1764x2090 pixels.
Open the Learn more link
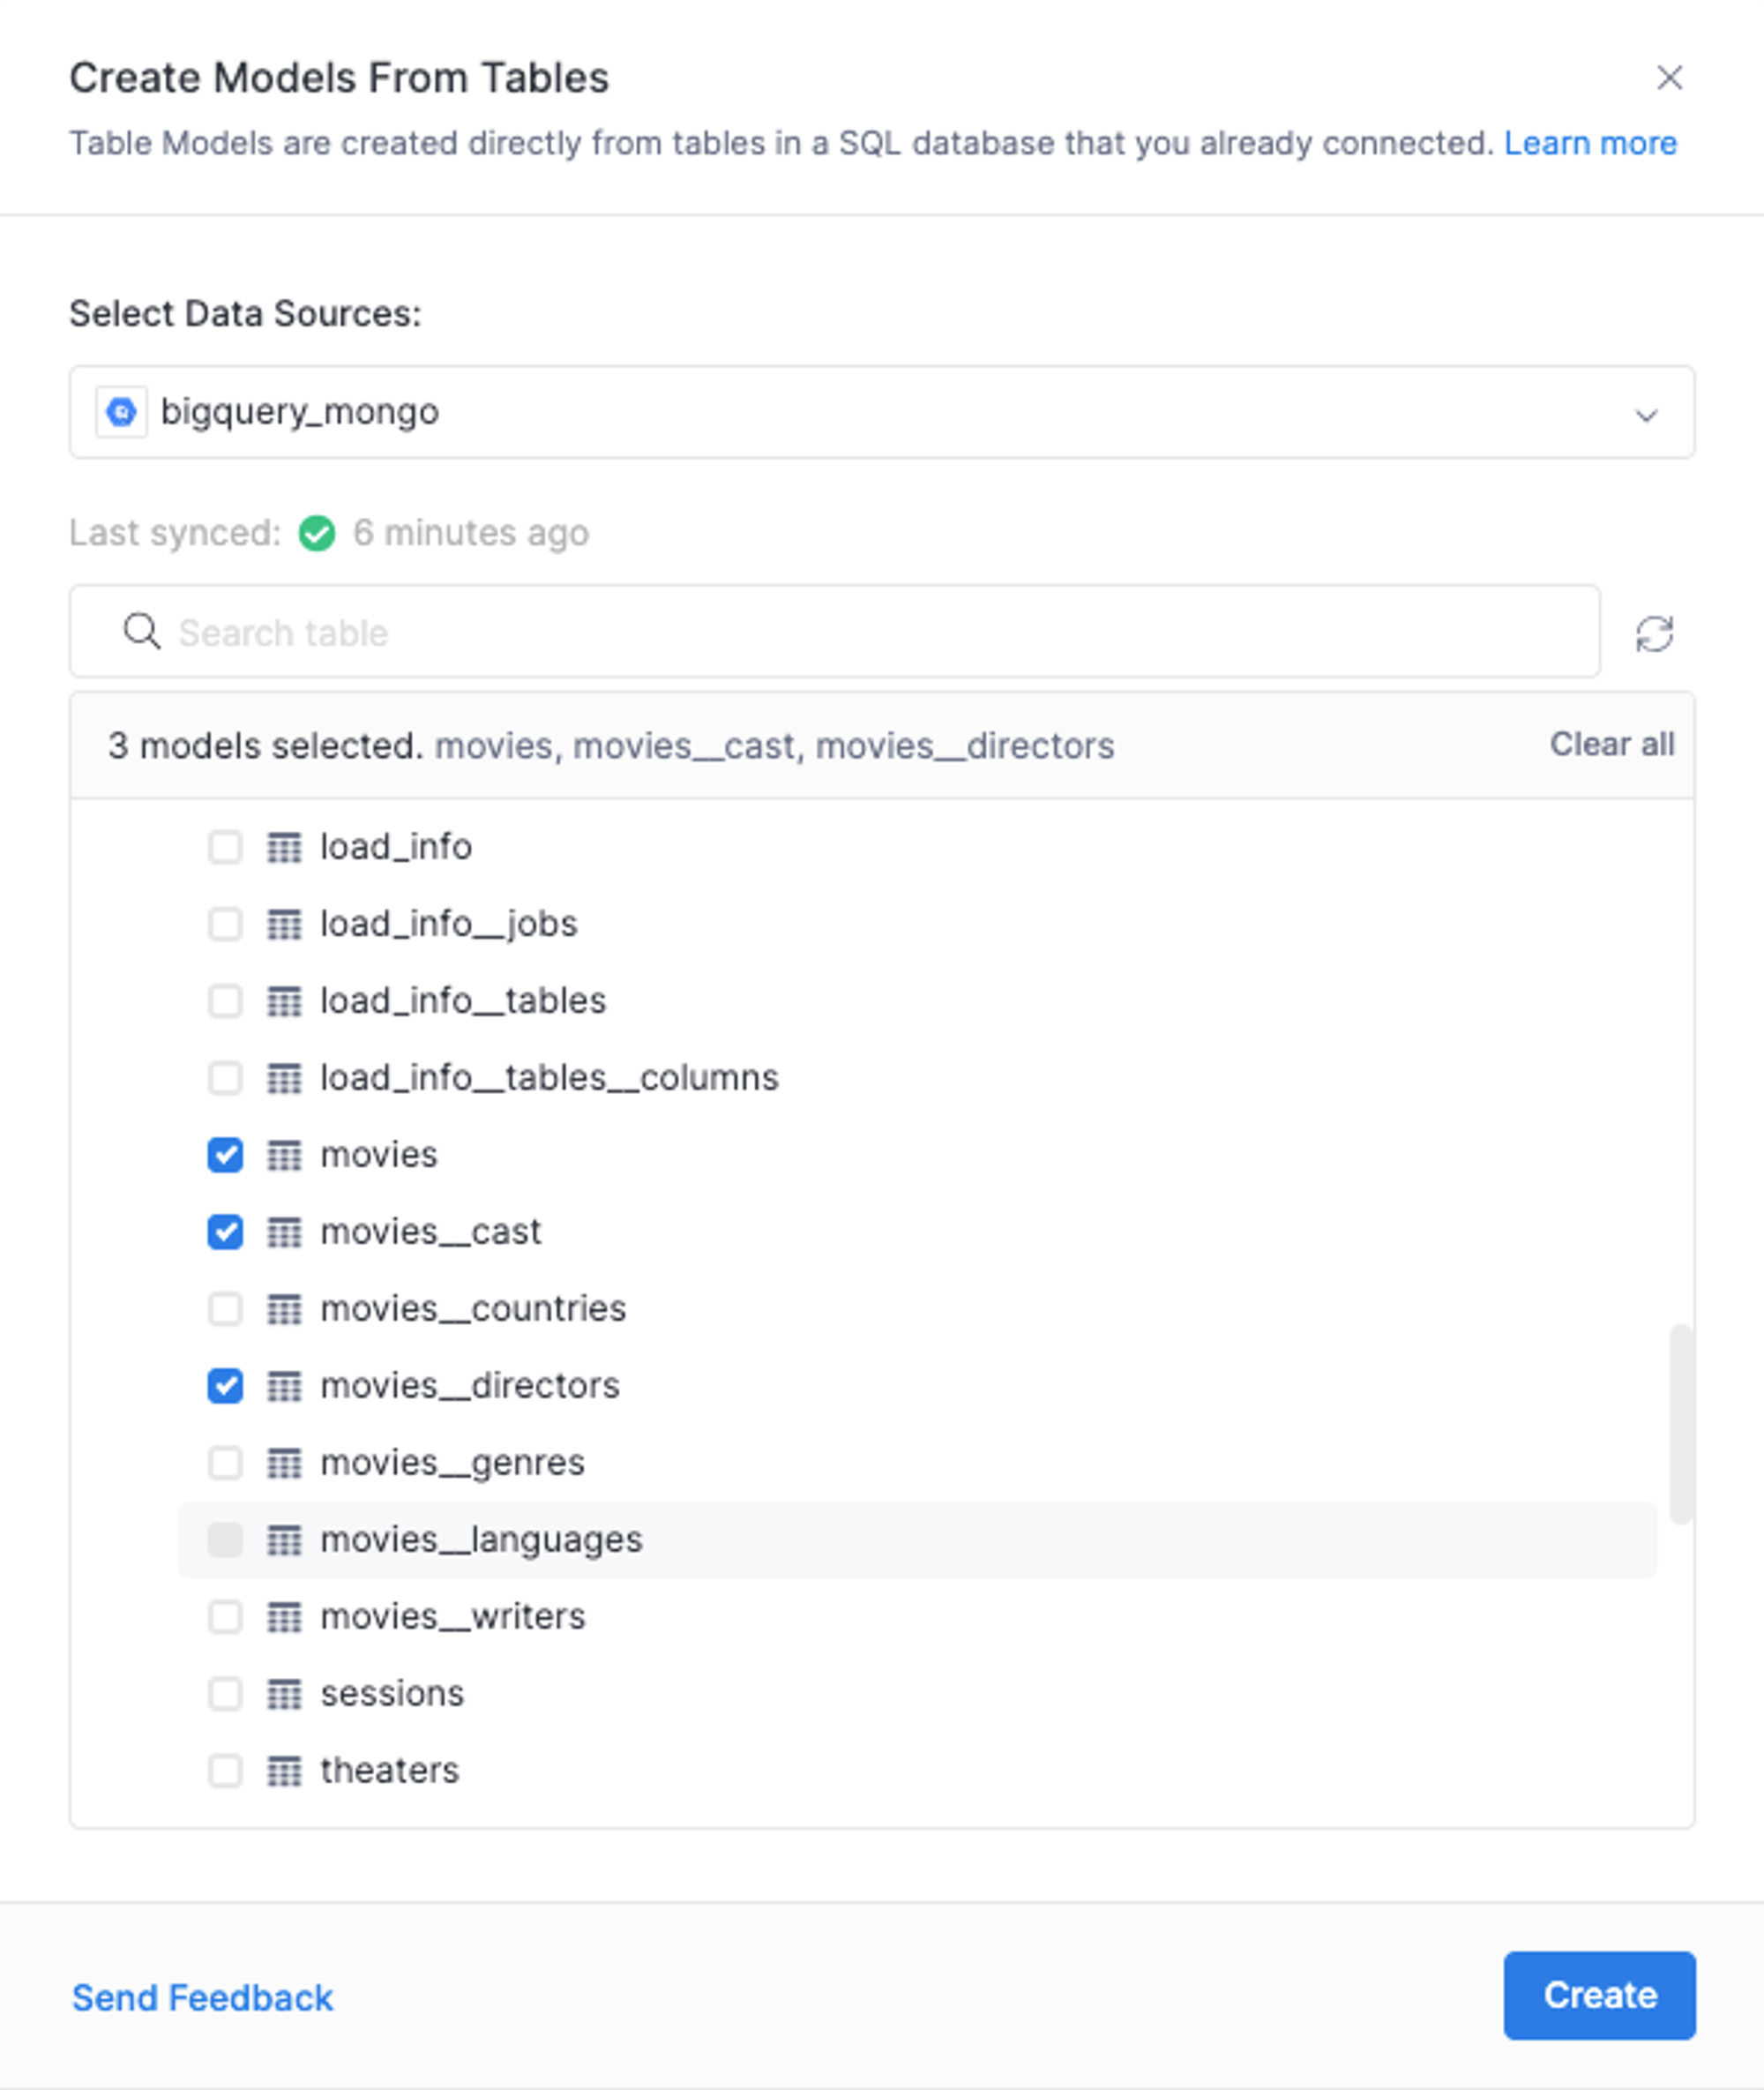coord(1590,143)
